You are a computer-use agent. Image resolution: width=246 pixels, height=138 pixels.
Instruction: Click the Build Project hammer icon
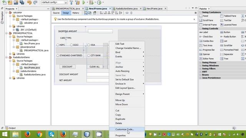pyautogui.click(x=71, y=2)
